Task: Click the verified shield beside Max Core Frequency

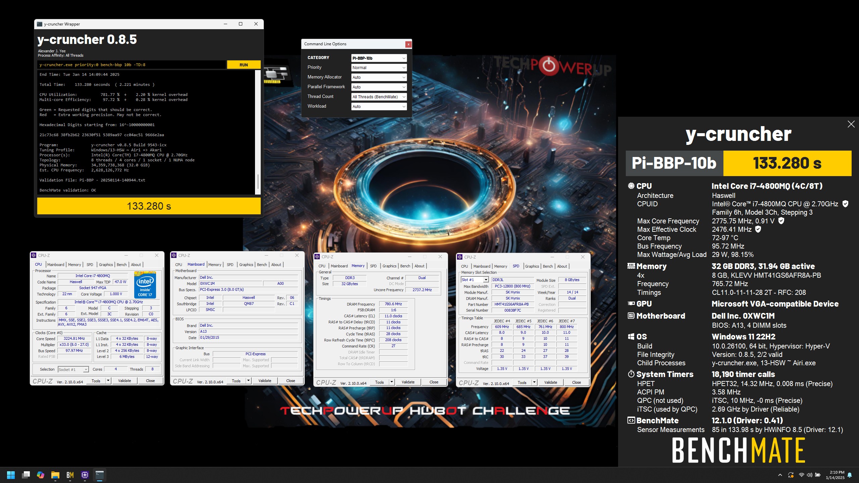Action: [x=781, y=221]
